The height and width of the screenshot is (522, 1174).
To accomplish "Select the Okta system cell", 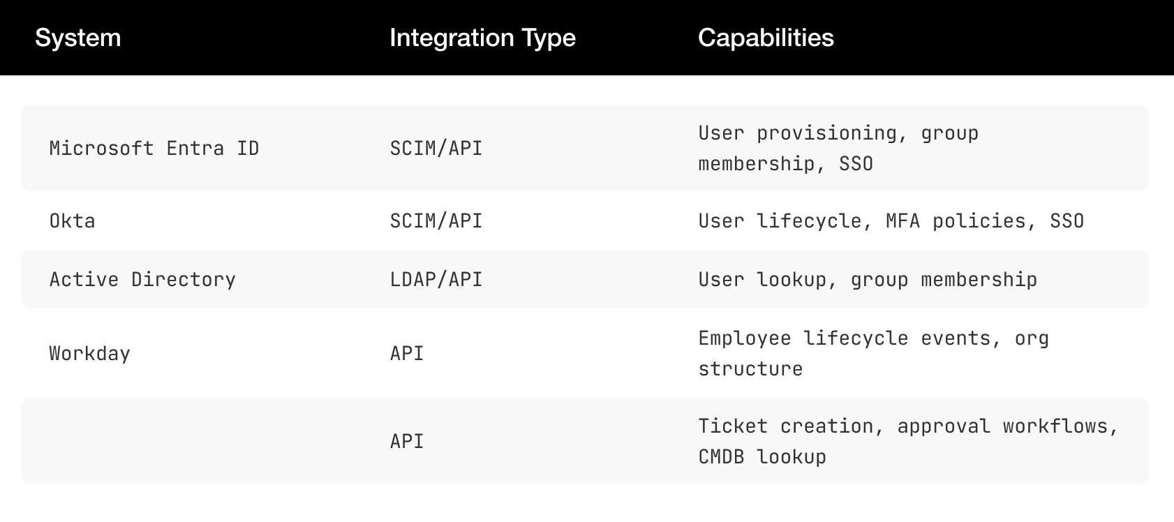I will click(72, 221).
